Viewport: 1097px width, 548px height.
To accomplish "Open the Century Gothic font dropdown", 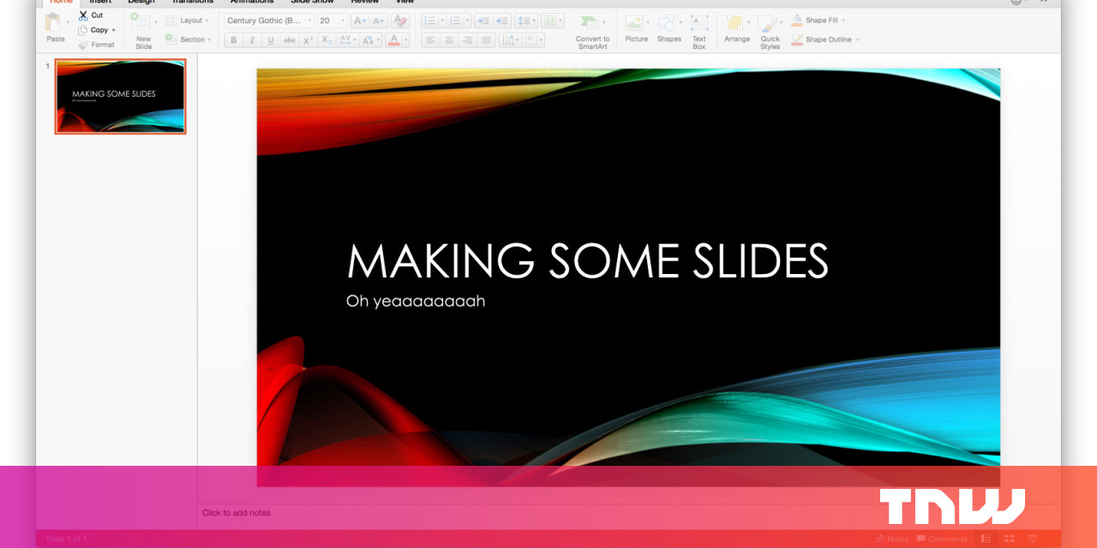I will pyautogui.click(x=309, y=21).
